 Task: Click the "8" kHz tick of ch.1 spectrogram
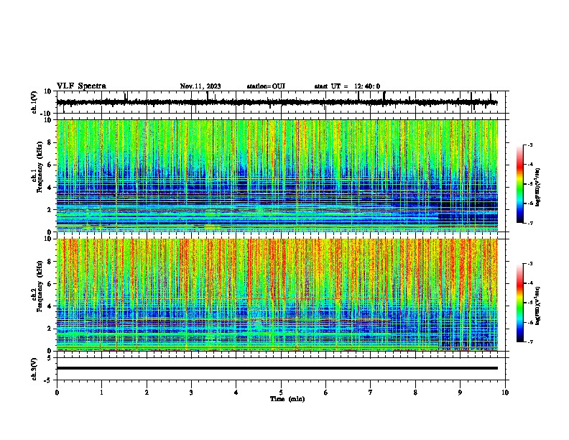tap(50, 142)
